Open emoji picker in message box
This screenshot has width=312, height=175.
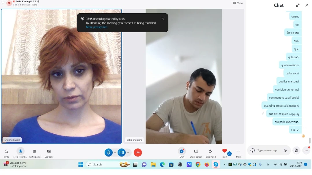[x=252, y=150]
